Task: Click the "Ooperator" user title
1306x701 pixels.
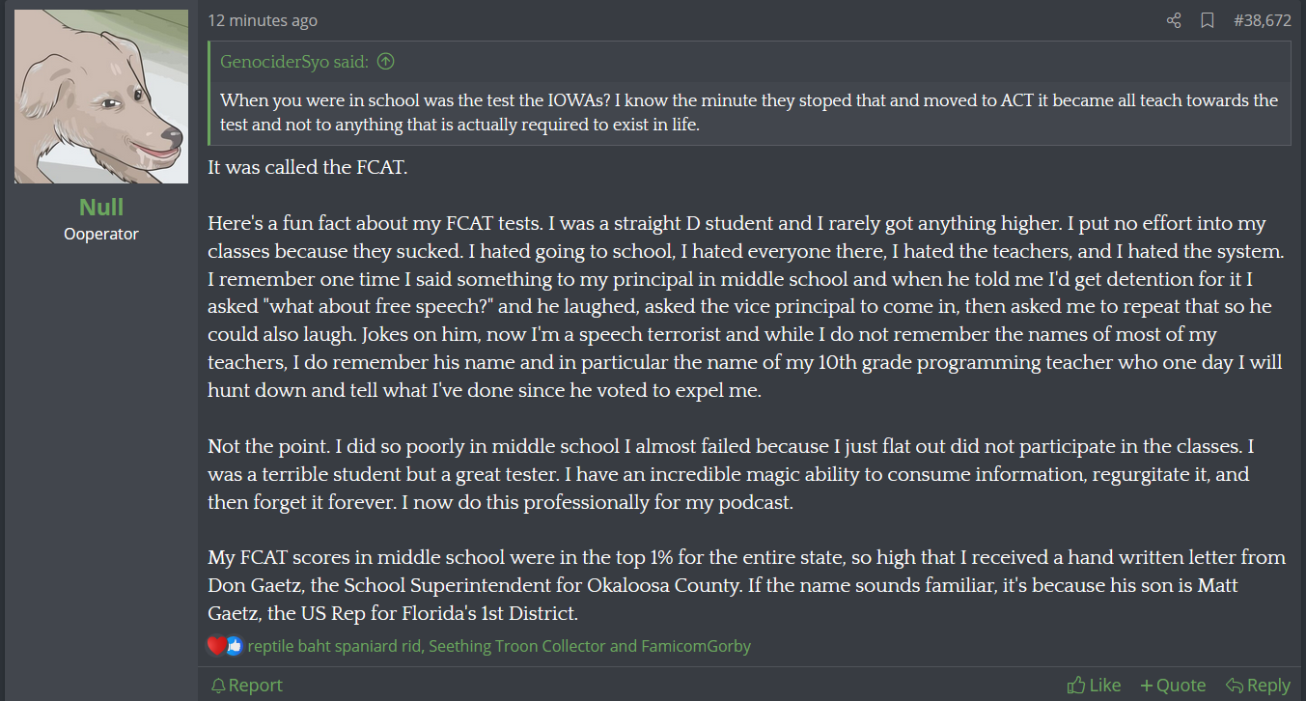Action: coord(101,234)
